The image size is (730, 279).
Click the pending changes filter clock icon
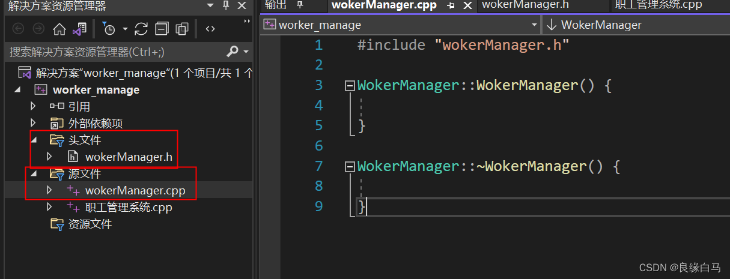click(109, 28)
